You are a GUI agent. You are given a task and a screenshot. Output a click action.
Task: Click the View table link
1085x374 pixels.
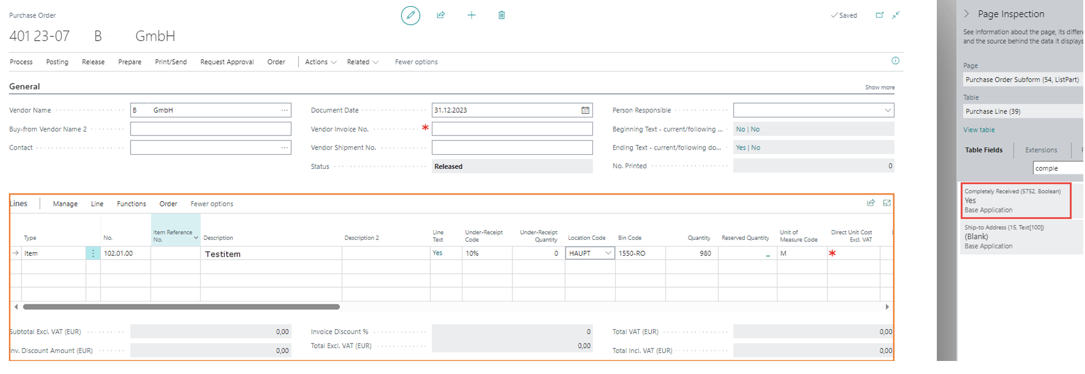pos(978,130)
